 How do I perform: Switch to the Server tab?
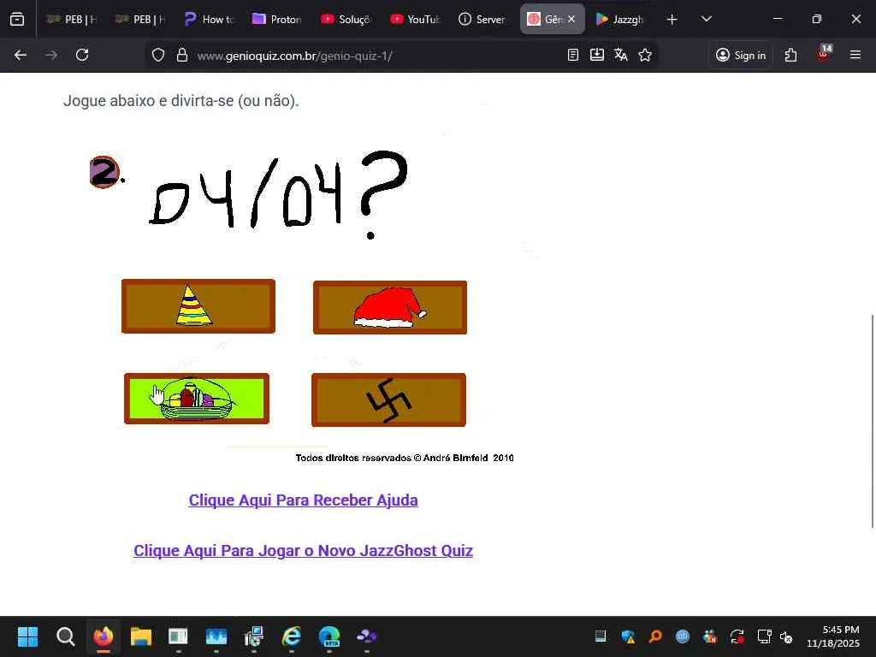click(x=482, y=19)
